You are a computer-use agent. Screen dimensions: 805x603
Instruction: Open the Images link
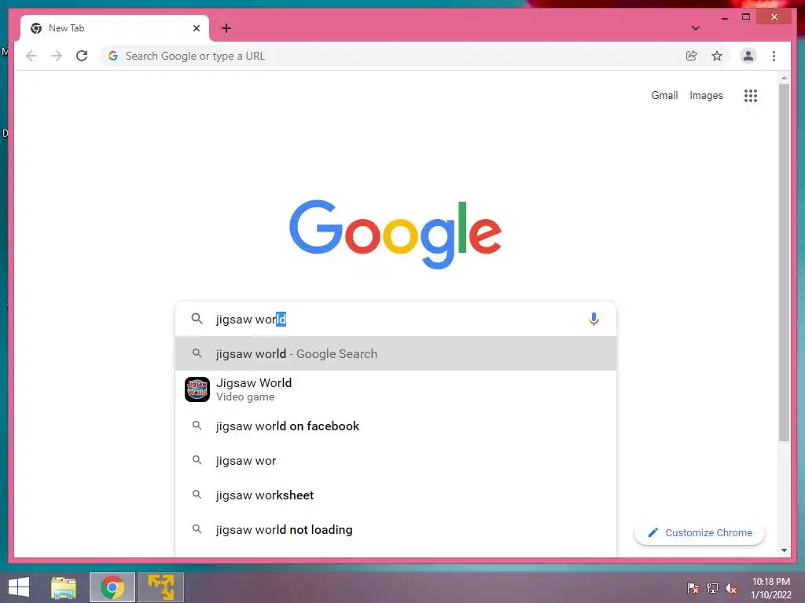pyautogui.click(x=706, y=95)
